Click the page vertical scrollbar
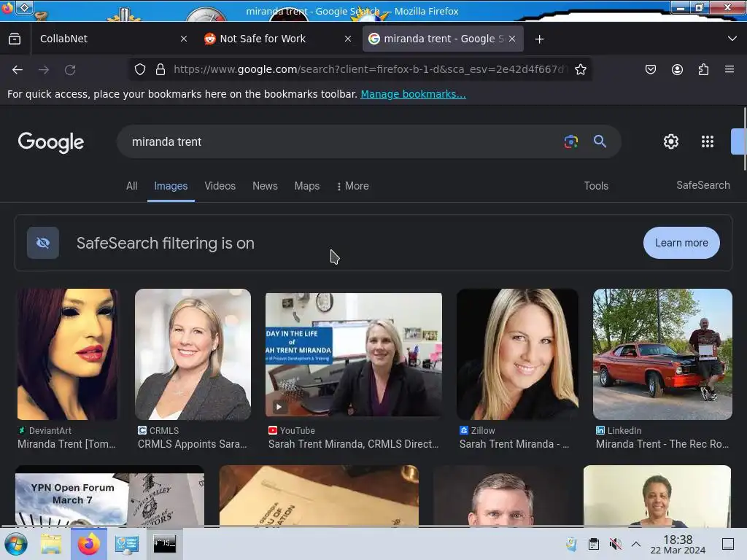This screenshot has height=560, width=747. (744, 139)
